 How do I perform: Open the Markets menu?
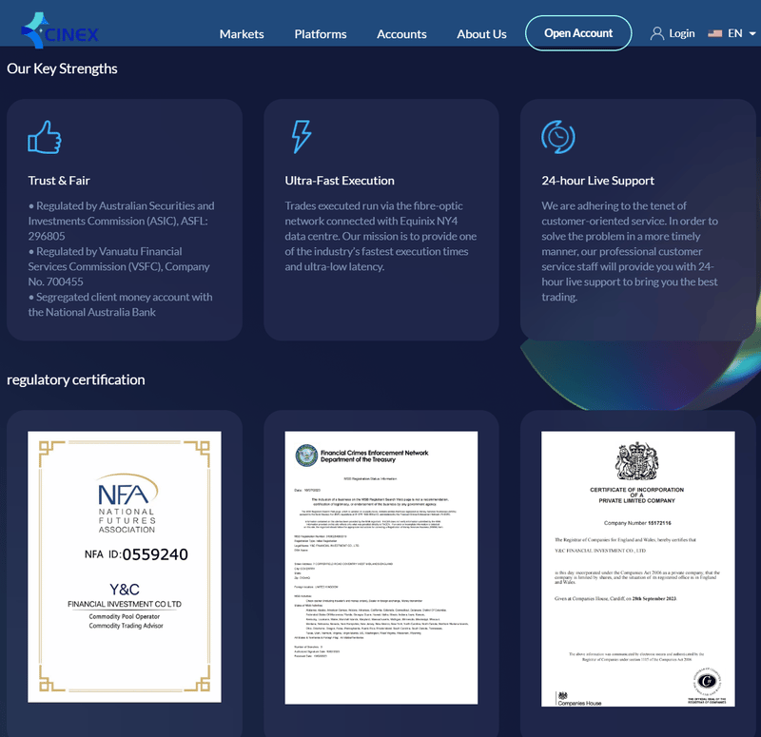(242, 34)
